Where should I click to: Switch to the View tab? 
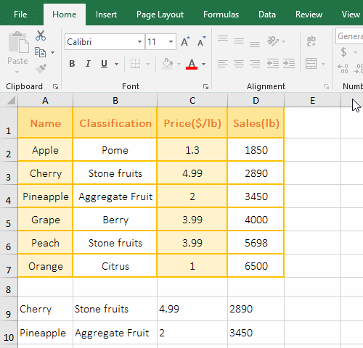351,14
